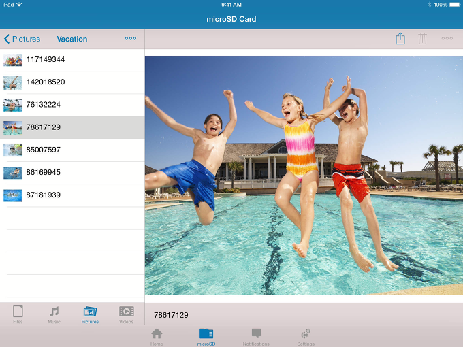Viewport: 463px width, 347px height.
Task: Select photo 76132224 in the list
Action: (72, 105)
